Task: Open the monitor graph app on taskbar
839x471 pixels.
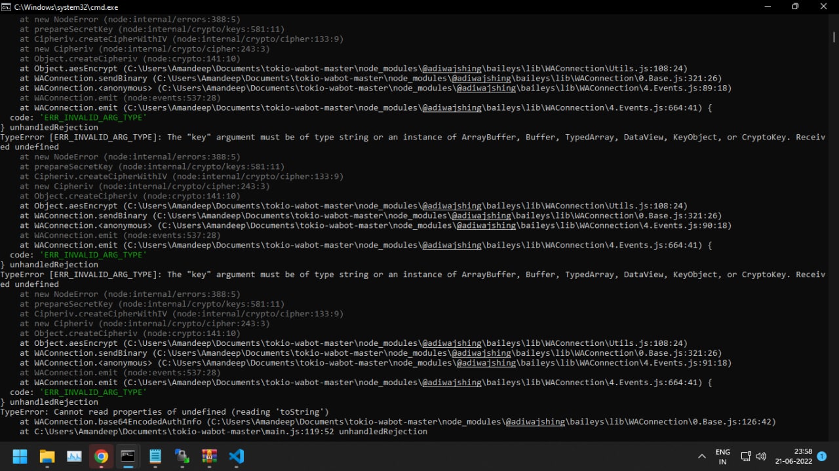Action: coord(74,456)
